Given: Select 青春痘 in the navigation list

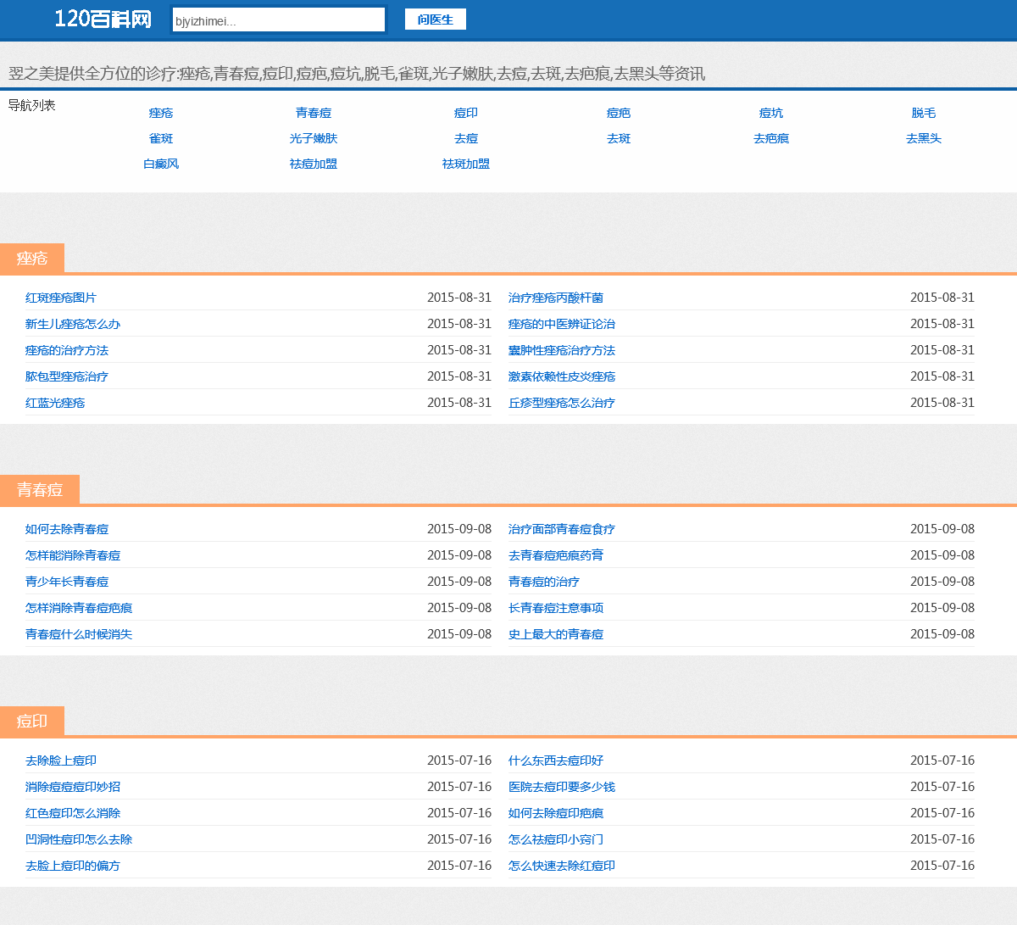Looking at the screenshot, I should 314,113.
